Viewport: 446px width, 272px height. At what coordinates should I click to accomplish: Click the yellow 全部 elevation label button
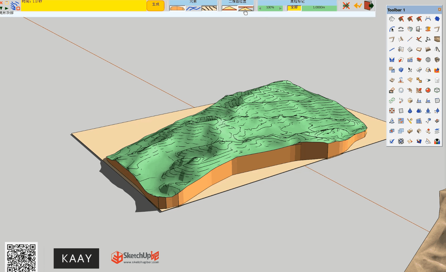pos(294,8)
